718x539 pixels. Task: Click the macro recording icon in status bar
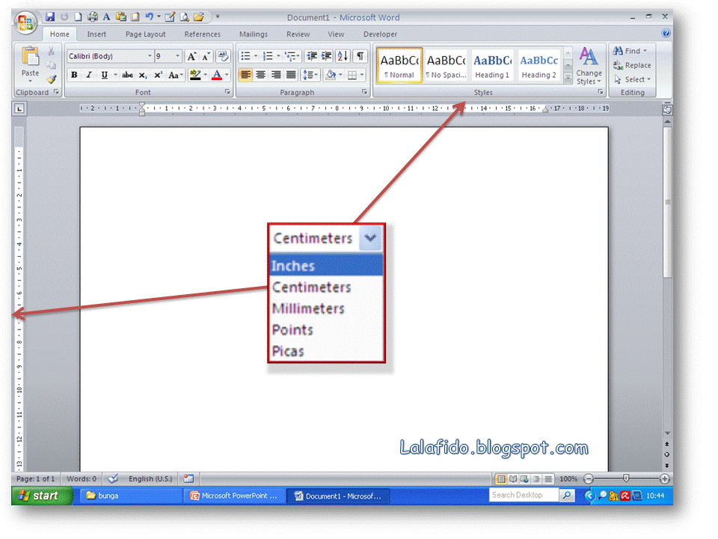(188, 478)
